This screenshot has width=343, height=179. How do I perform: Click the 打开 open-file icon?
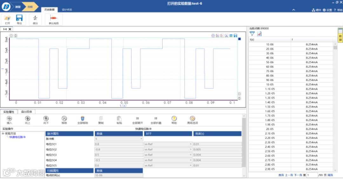tap(7, 18)
